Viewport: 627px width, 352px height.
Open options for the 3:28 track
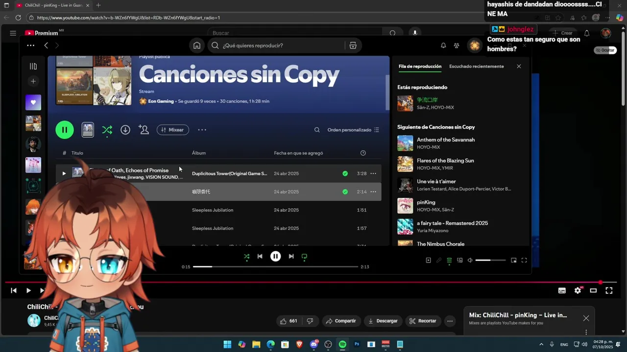(x=373, y=174)
